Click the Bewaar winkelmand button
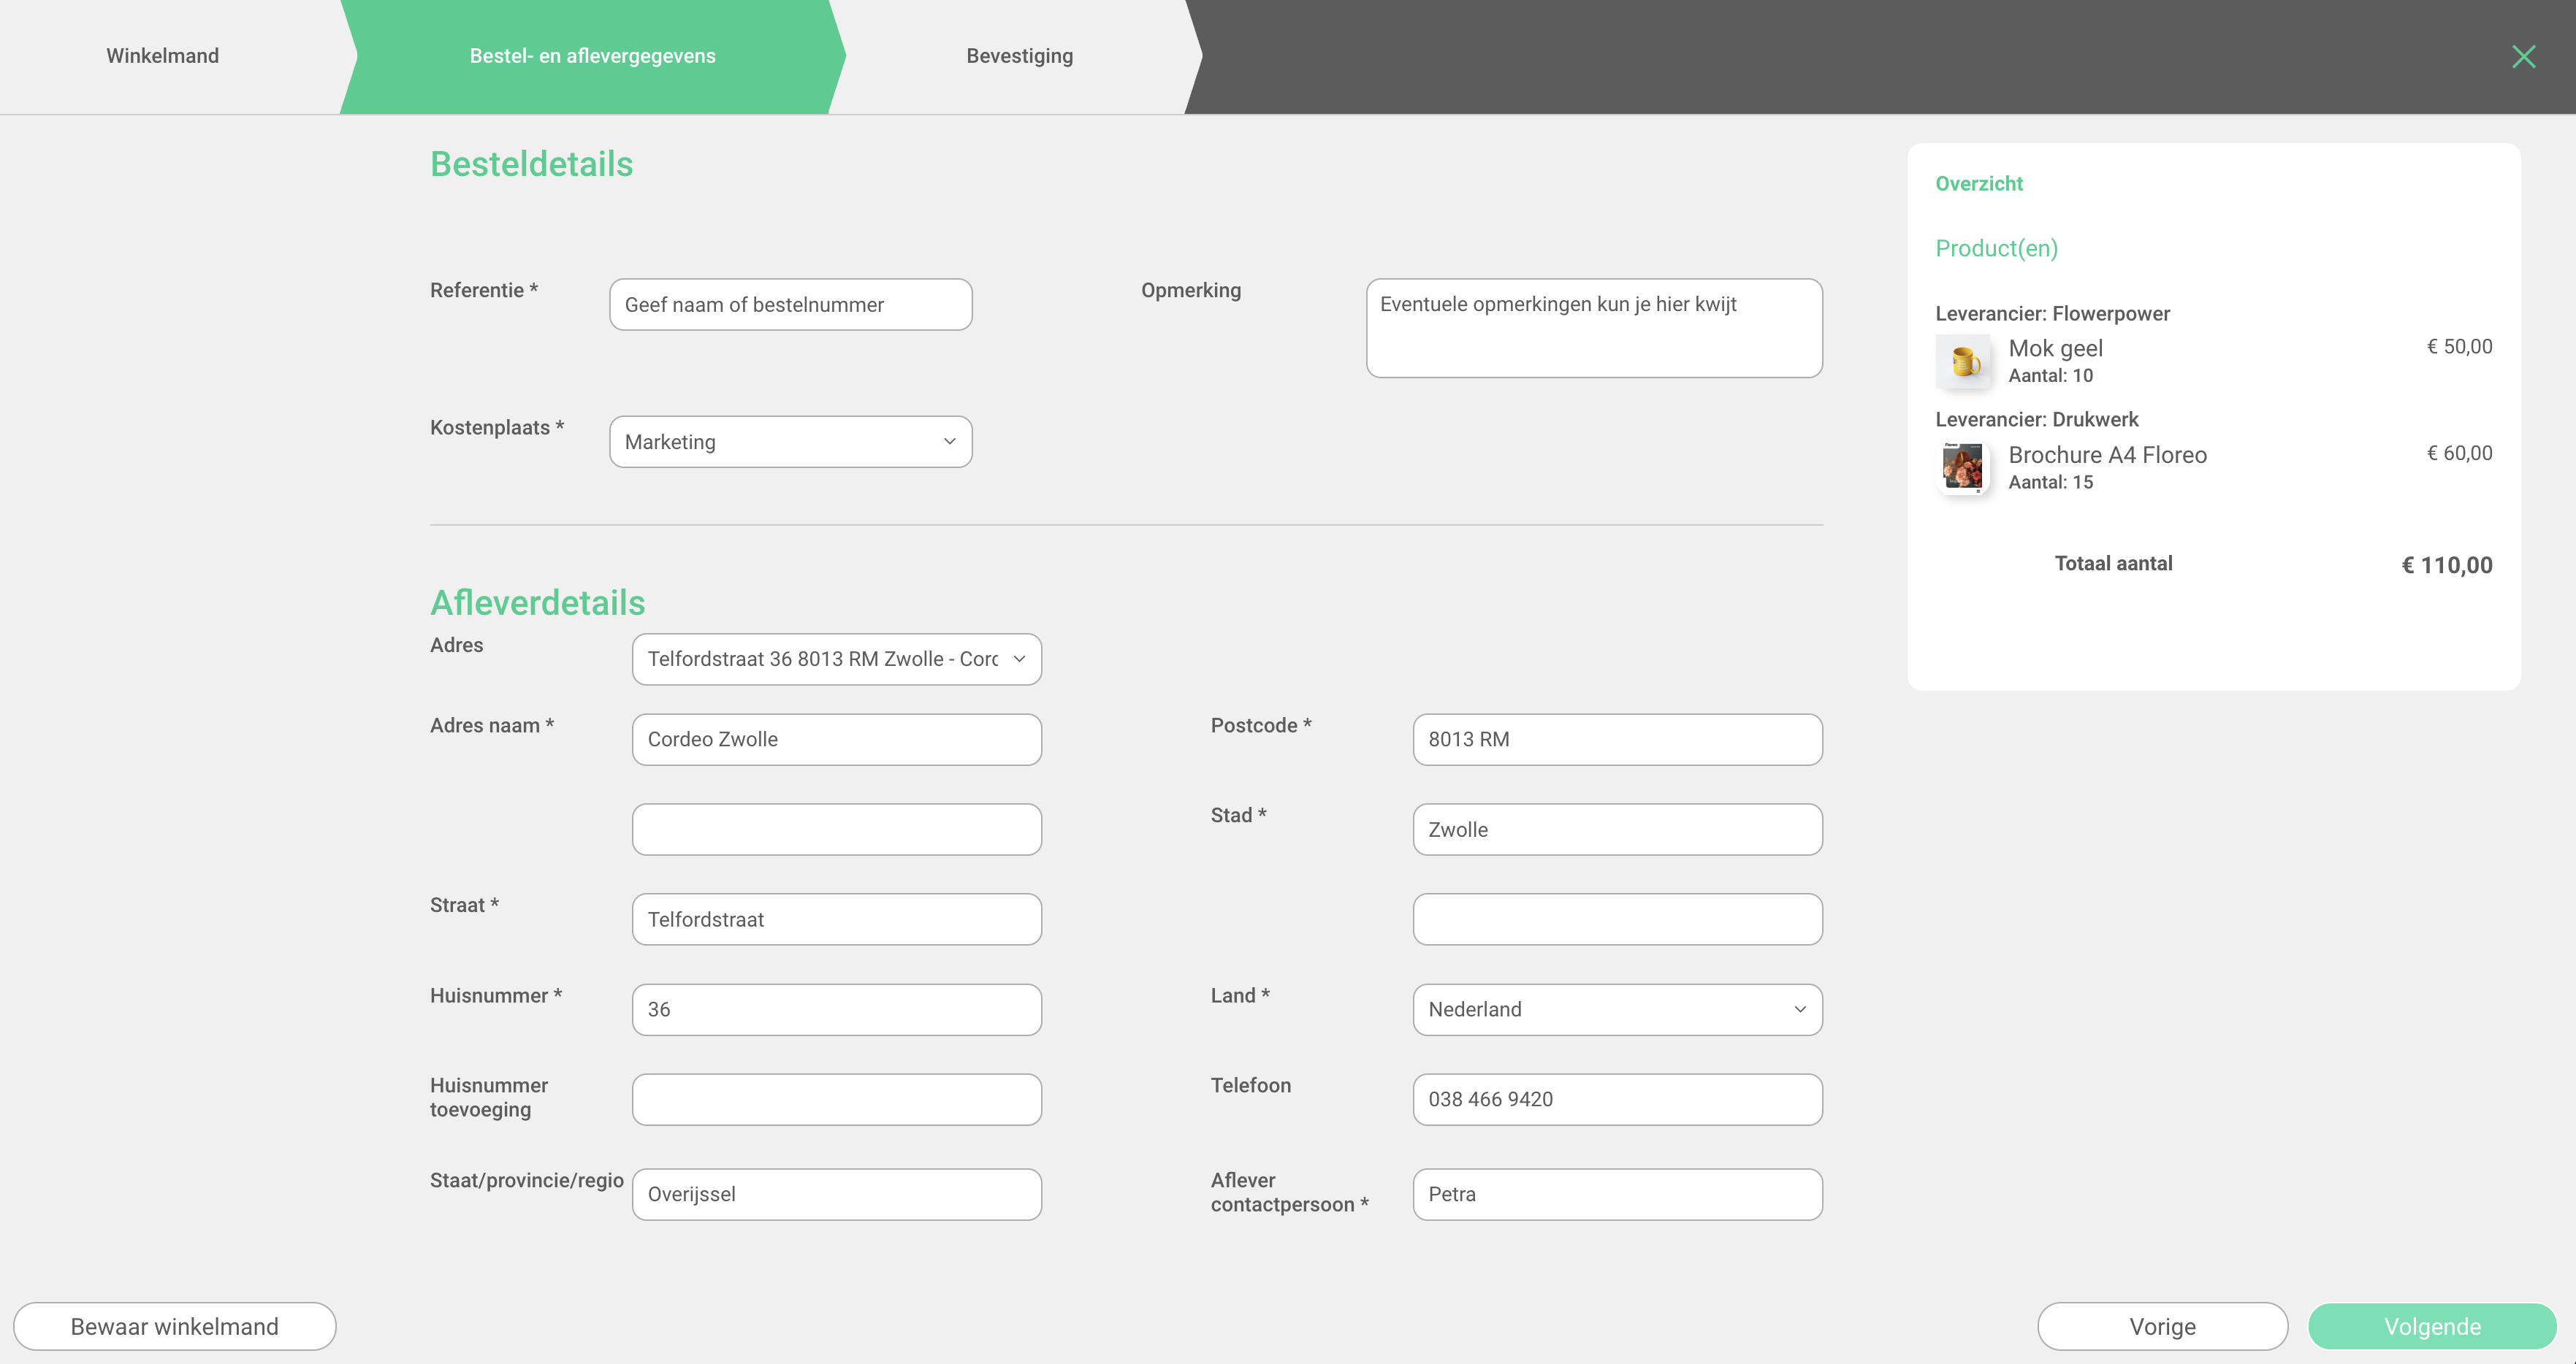 tap(175, 1326)
